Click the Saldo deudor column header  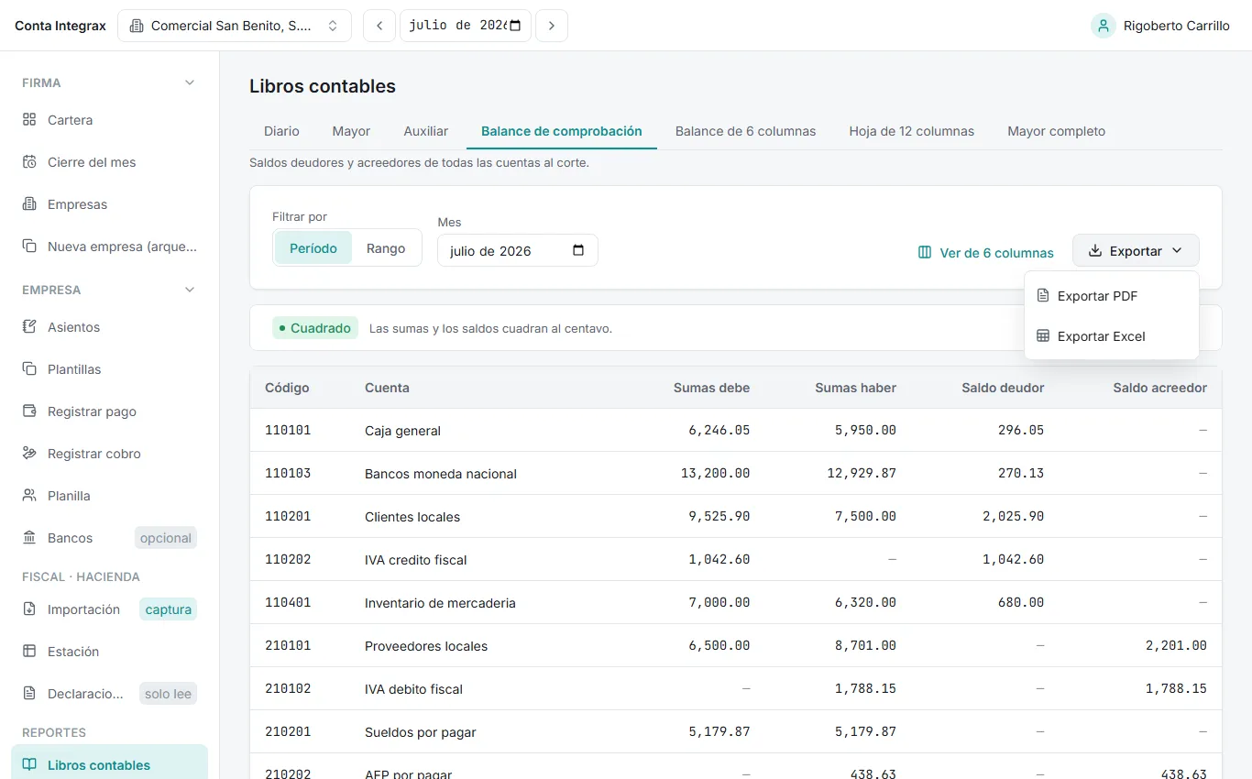(x=1003, y=388)
